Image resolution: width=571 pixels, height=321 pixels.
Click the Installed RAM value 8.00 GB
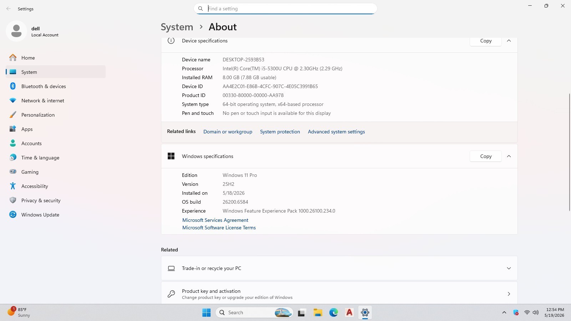point(249,77)
